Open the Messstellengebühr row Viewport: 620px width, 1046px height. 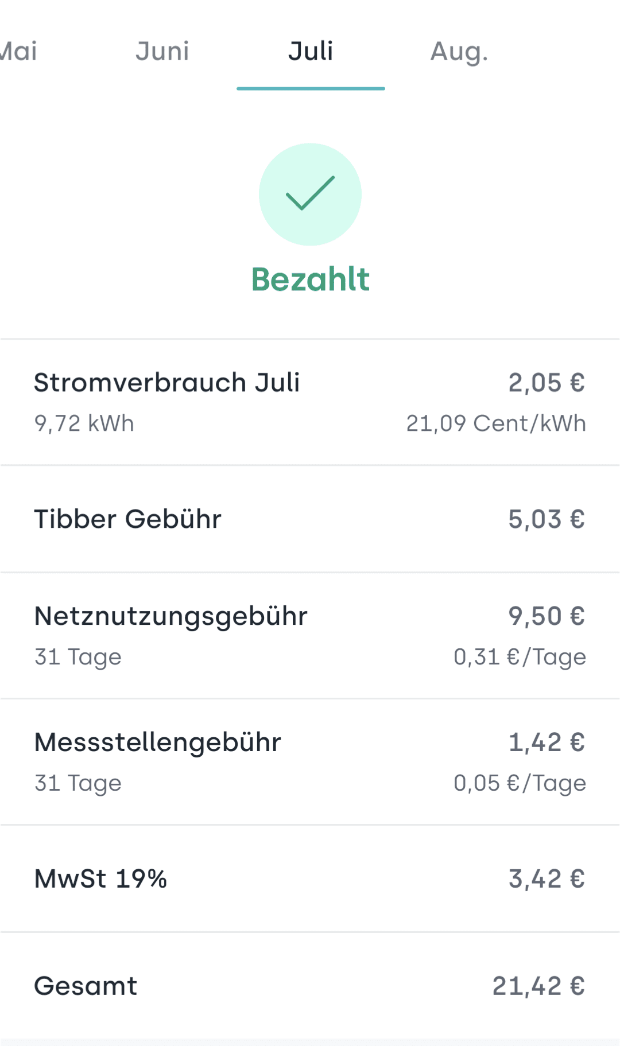point(310,762)
